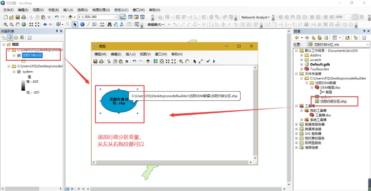Click Connect To Folder icon in Catalog
The width and height of the screenshot is (371, 191).
click(347, 38)
